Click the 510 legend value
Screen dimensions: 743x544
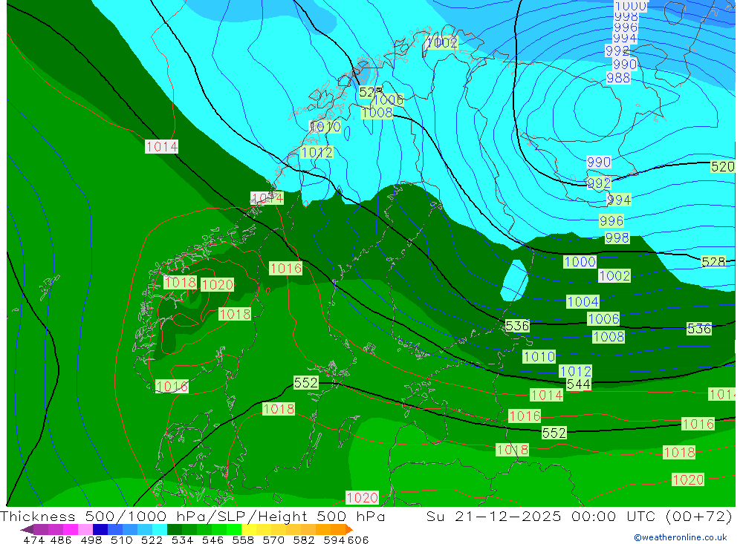121,540
